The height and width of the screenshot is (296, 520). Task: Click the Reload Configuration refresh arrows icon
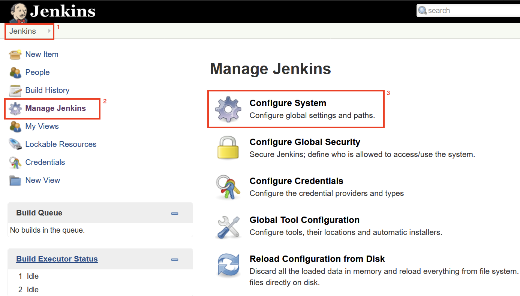coord(228,265)
